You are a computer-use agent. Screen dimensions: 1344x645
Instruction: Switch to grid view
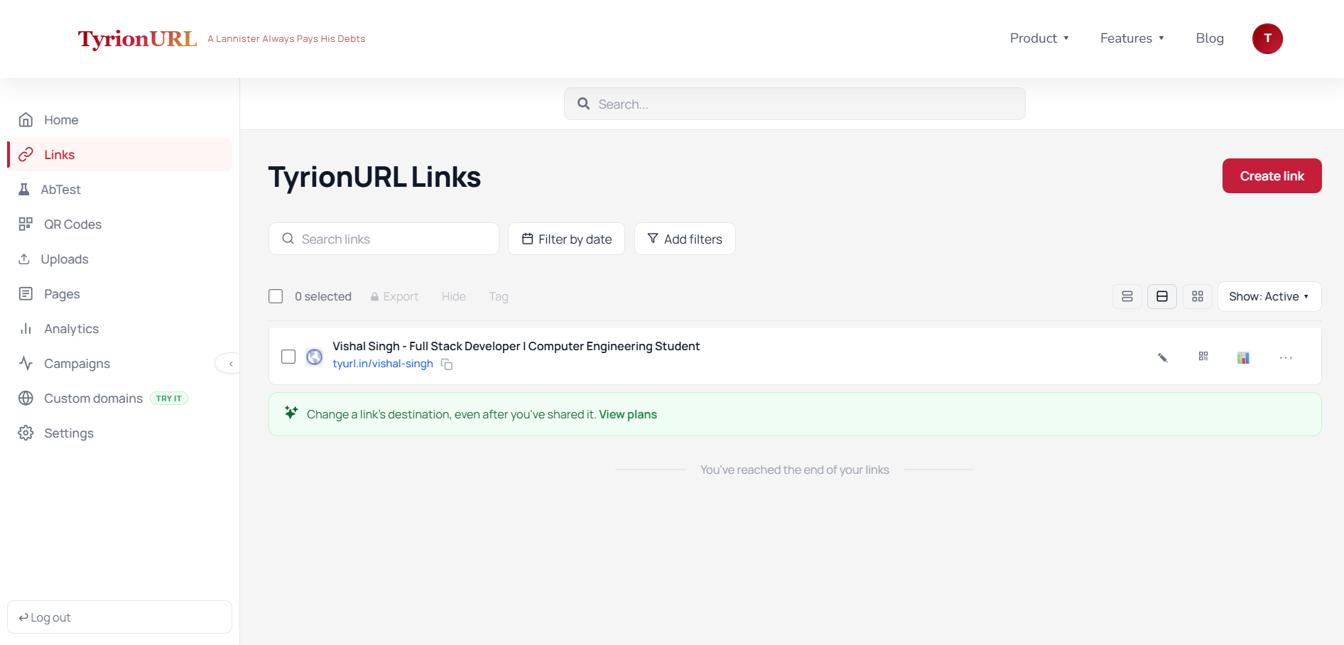[x=1198, y=296]
